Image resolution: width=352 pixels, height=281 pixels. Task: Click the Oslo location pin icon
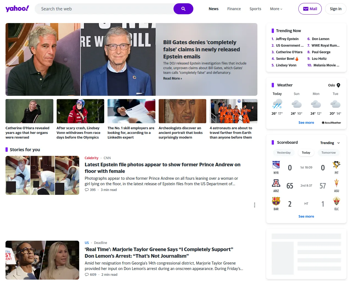338,85
